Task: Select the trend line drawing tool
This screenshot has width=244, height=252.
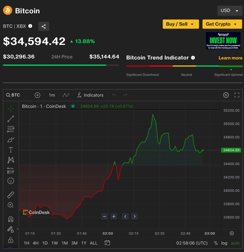Action: tap(11, 119)
